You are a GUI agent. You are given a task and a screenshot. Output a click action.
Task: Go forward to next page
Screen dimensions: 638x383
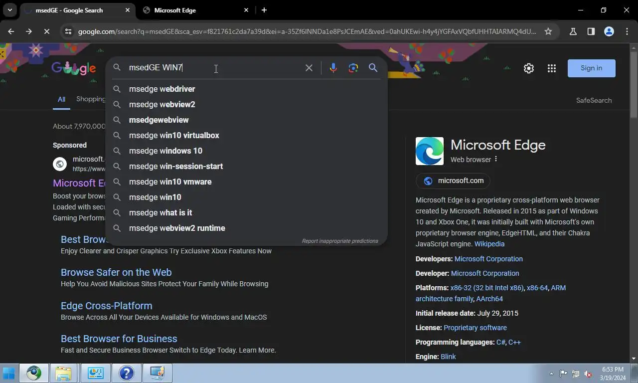(29, 31)
